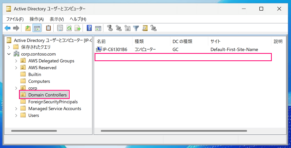The height and width of the screenshot is (148, 291).
Task: Click the tree pane horizontal scrollbar
Action: click(34, 131)
